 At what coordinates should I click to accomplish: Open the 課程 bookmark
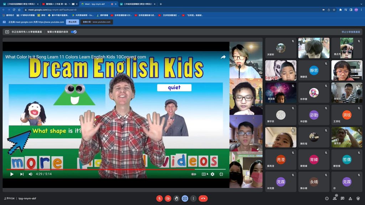tap(41, 15)
